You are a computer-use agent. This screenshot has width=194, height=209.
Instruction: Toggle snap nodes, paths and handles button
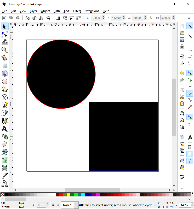click(x=190, y=73)
